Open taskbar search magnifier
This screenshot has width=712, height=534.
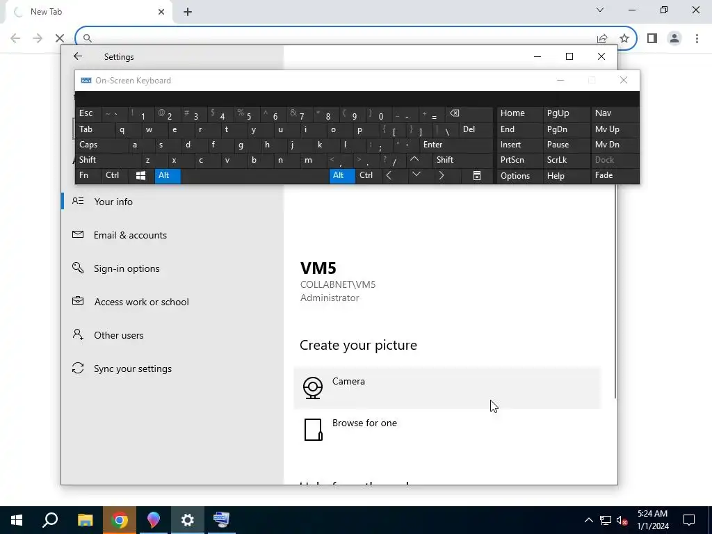pyautogui.click(x=50, y=520)
